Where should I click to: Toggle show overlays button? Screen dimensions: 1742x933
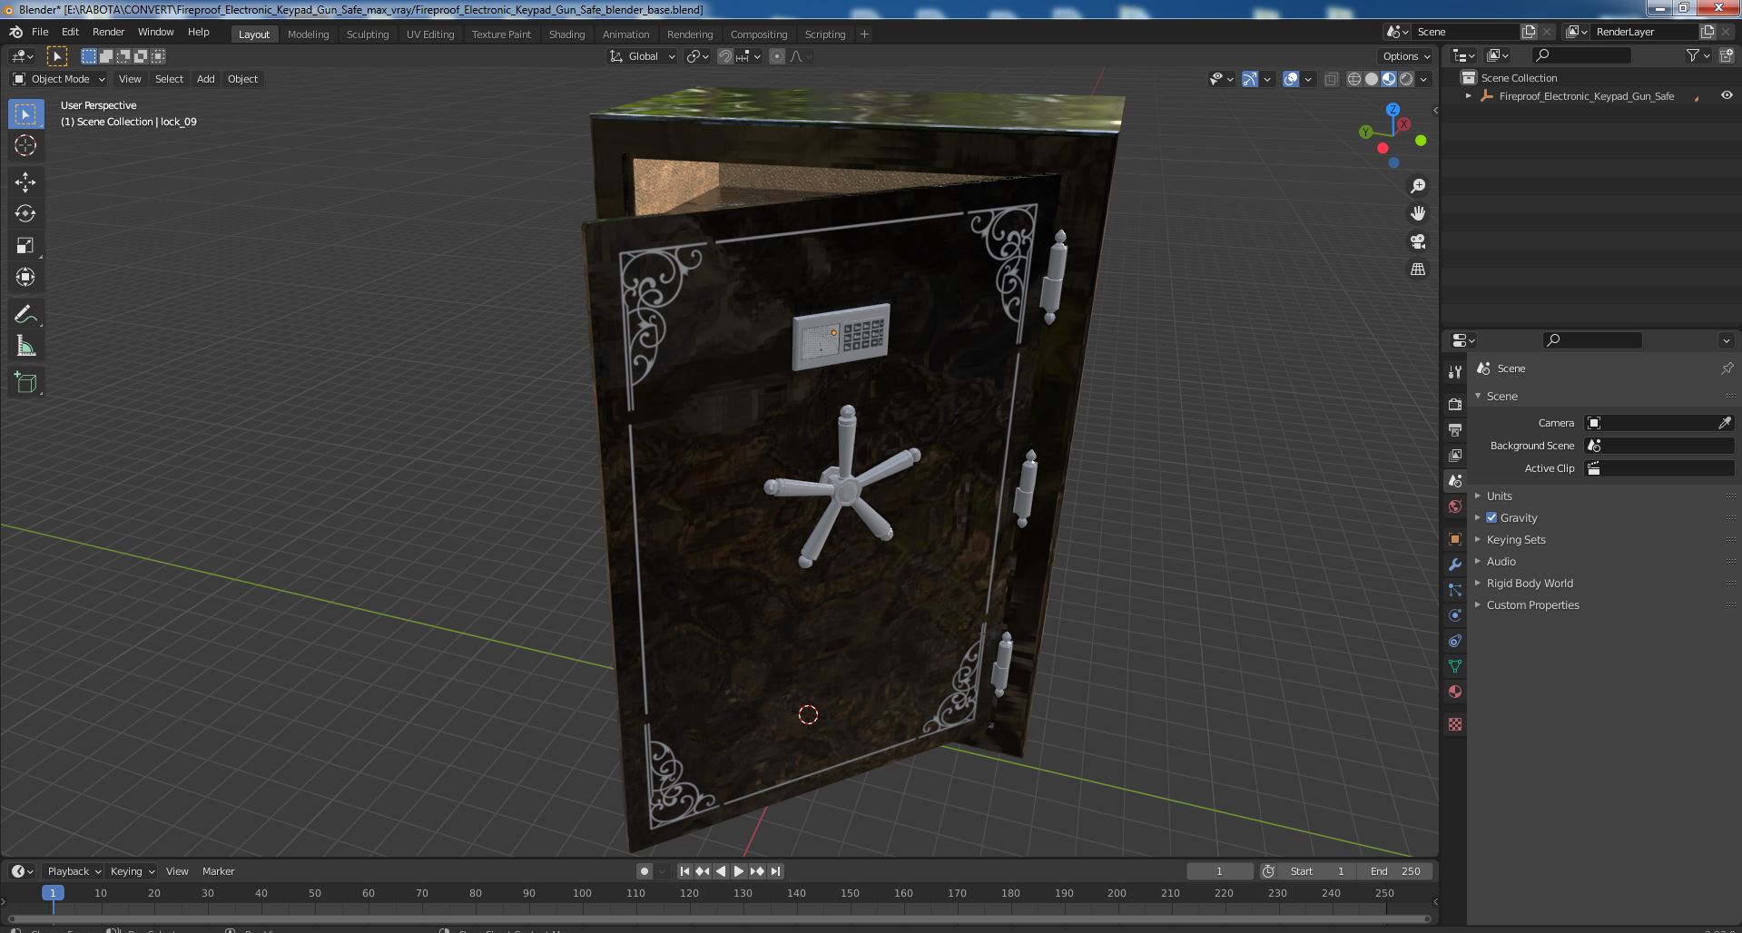tap(1291, 79)
